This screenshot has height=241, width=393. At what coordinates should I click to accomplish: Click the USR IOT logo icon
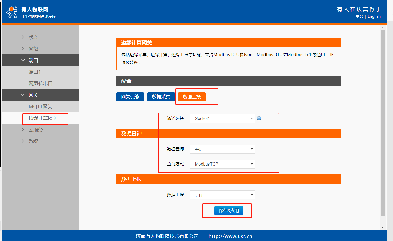coord(12,12)
